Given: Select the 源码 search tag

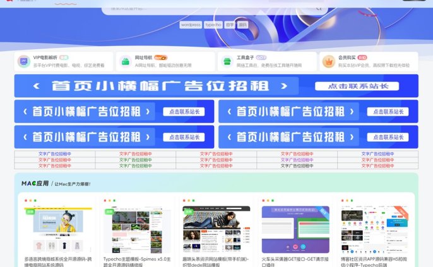Looking at the screenshot, I should [243, 25].
